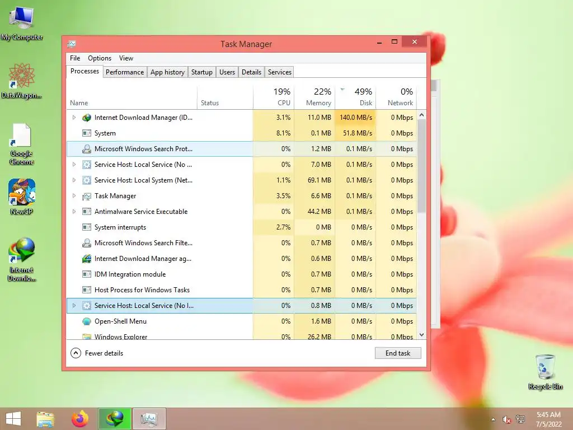Screen dimensions: 573x430
Task: Open the View menu
Action: click(x=126, y=58)
